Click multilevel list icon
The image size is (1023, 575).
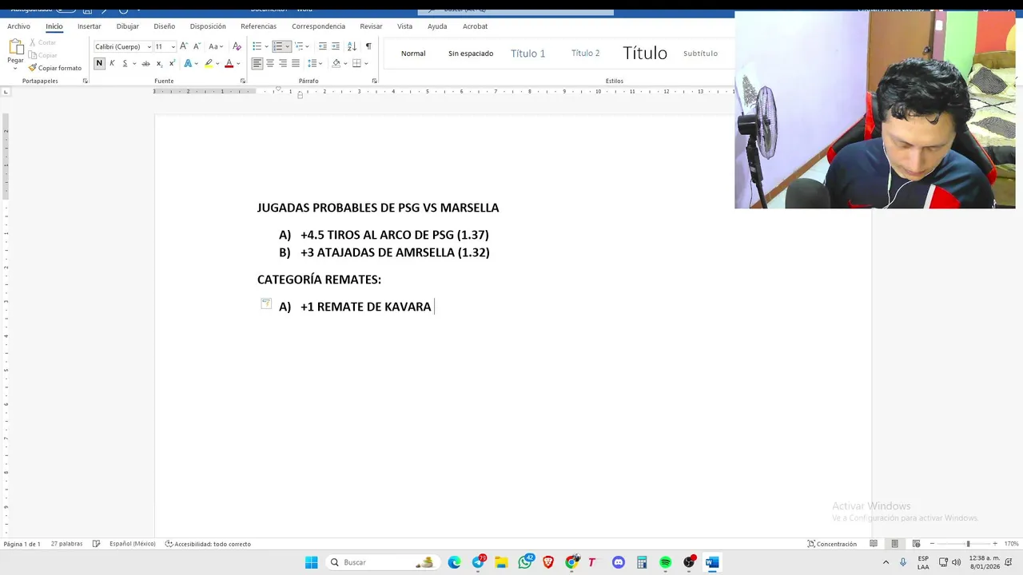tap(299, 46)
